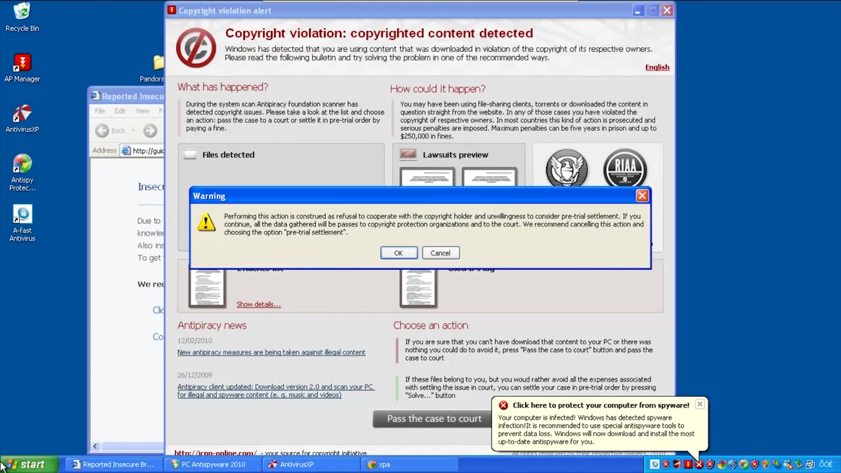Close the Warning dialog with red X
The width and height of the screenshot is (841, 473).
click(x=642, y=196)
